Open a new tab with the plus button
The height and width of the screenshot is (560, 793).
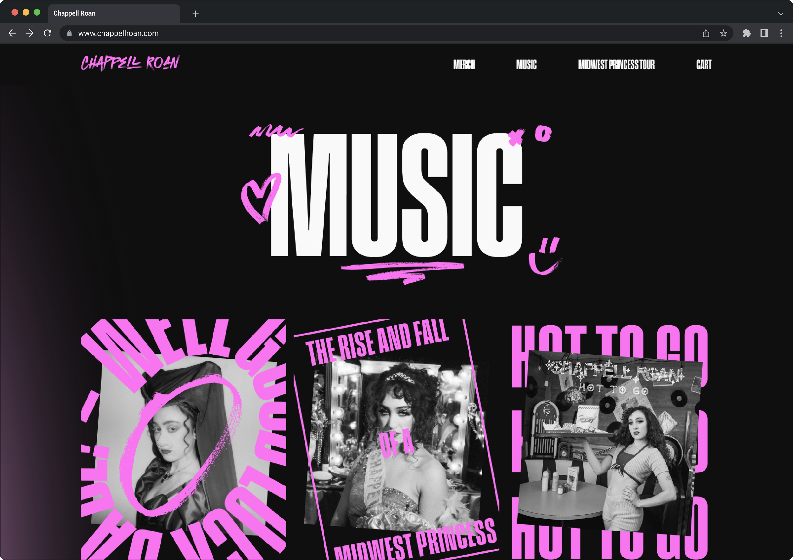(x=195, y=14)
